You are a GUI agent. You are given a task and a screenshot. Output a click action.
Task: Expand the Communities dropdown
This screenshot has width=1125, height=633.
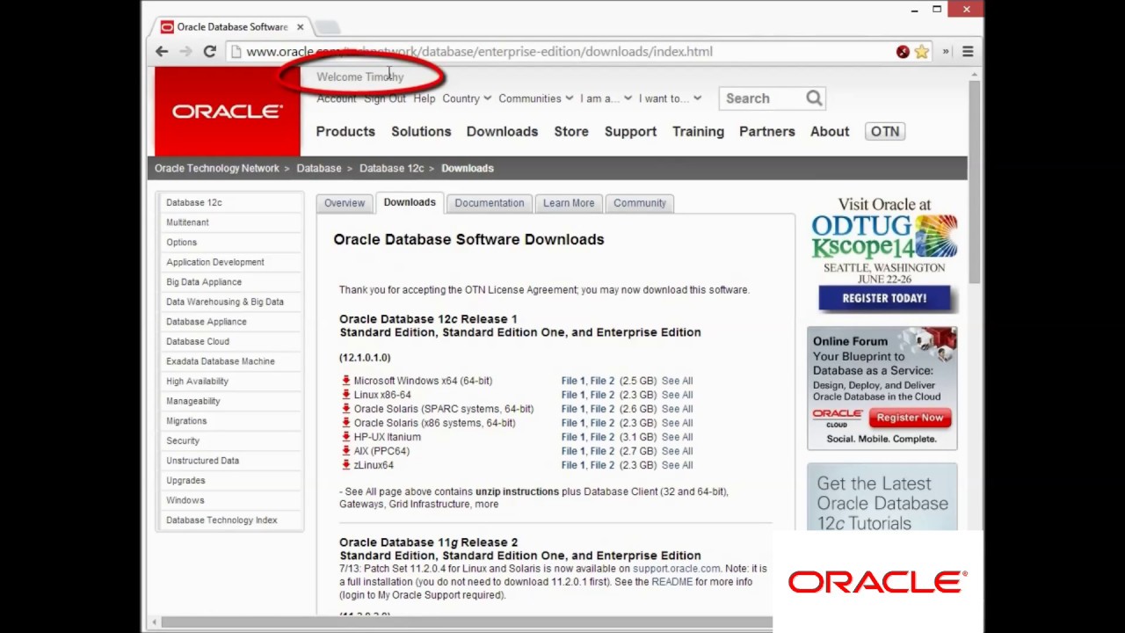tap(535, 98)
